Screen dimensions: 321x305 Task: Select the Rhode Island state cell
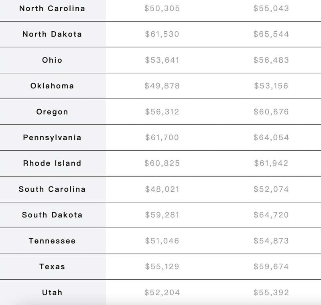[x=52, y=163]
